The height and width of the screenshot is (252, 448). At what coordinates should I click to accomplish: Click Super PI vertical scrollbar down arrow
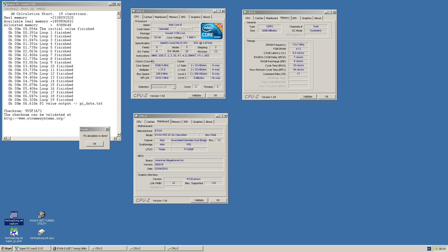tap(119, 135)
